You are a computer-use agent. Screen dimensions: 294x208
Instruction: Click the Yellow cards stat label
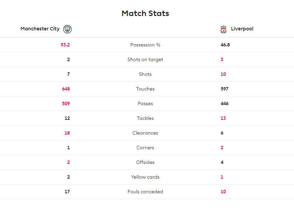(x=145, y=177)
